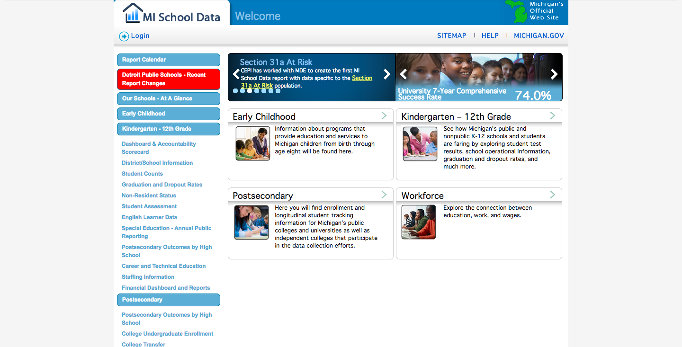Click the Early Childhood card heading

click(264, 116)
